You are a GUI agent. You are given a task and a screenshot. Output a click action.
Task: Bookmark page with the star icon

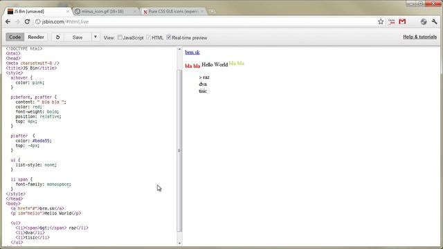(x=381, y=21)
